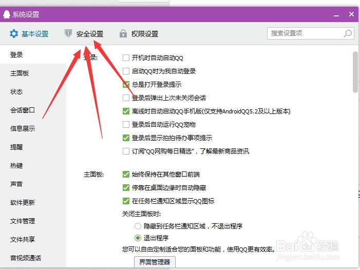
Task: Open the 基本设置 tab
Action: pyautogui.click(x=29, y=34)
